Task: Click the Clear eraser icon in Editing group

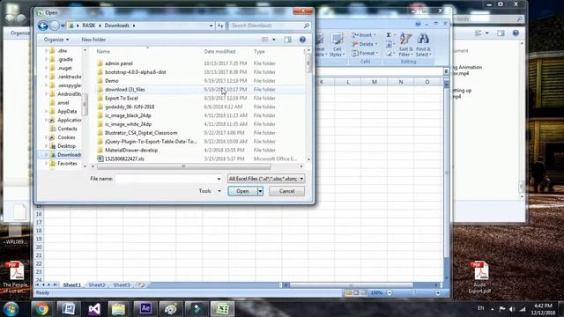Action: (389, 54)
